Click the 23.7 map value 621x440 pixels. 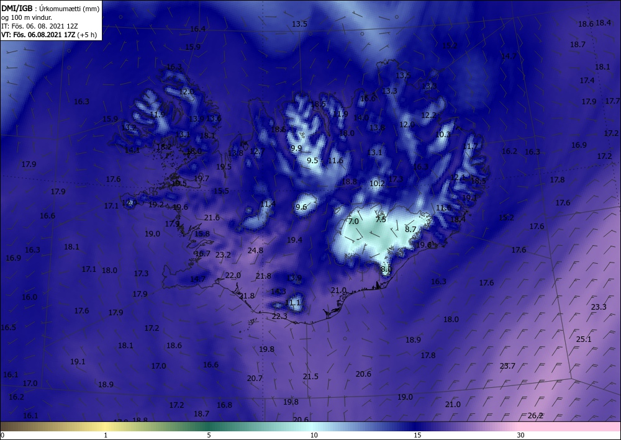(x=507, y=366)
